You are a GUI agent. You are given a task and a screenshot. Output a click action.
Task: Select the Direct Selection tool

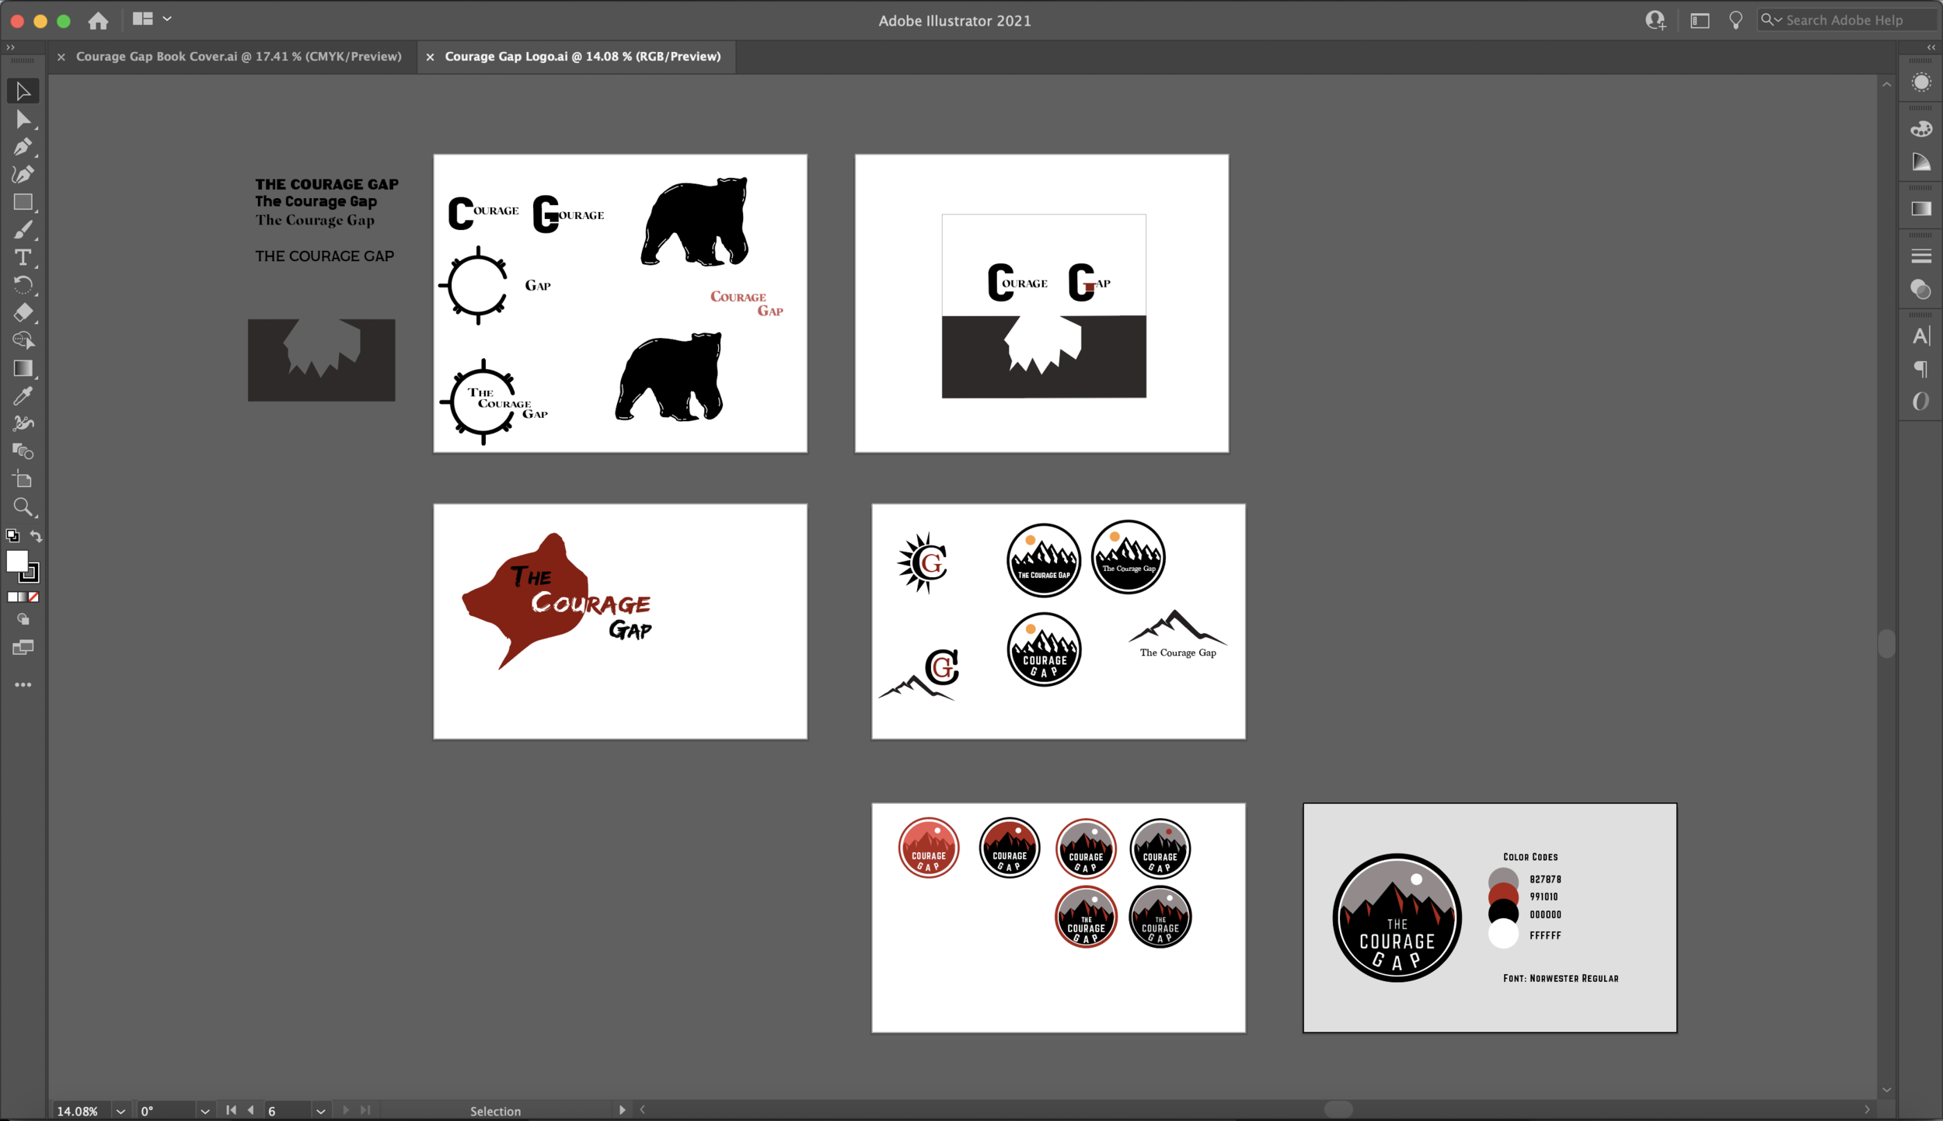23,120
